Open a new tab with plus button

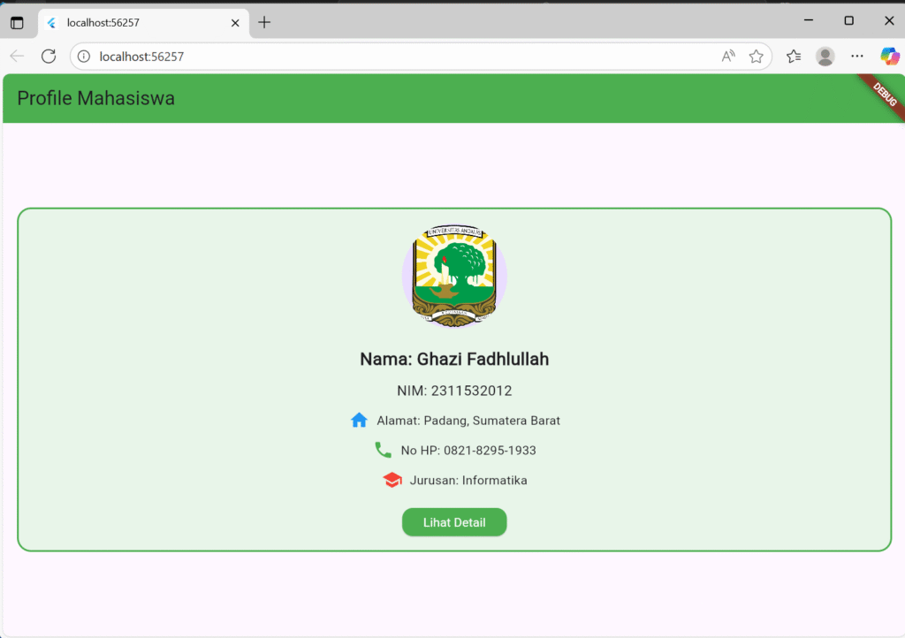[264, 22]
